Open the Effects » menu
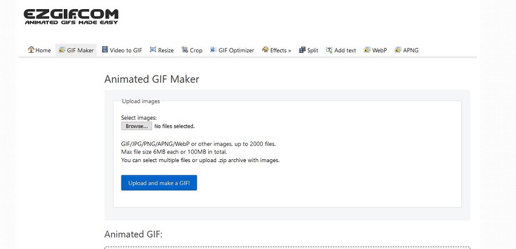The height and width of the screenshot is (249, 516). [x=276, y=50]
